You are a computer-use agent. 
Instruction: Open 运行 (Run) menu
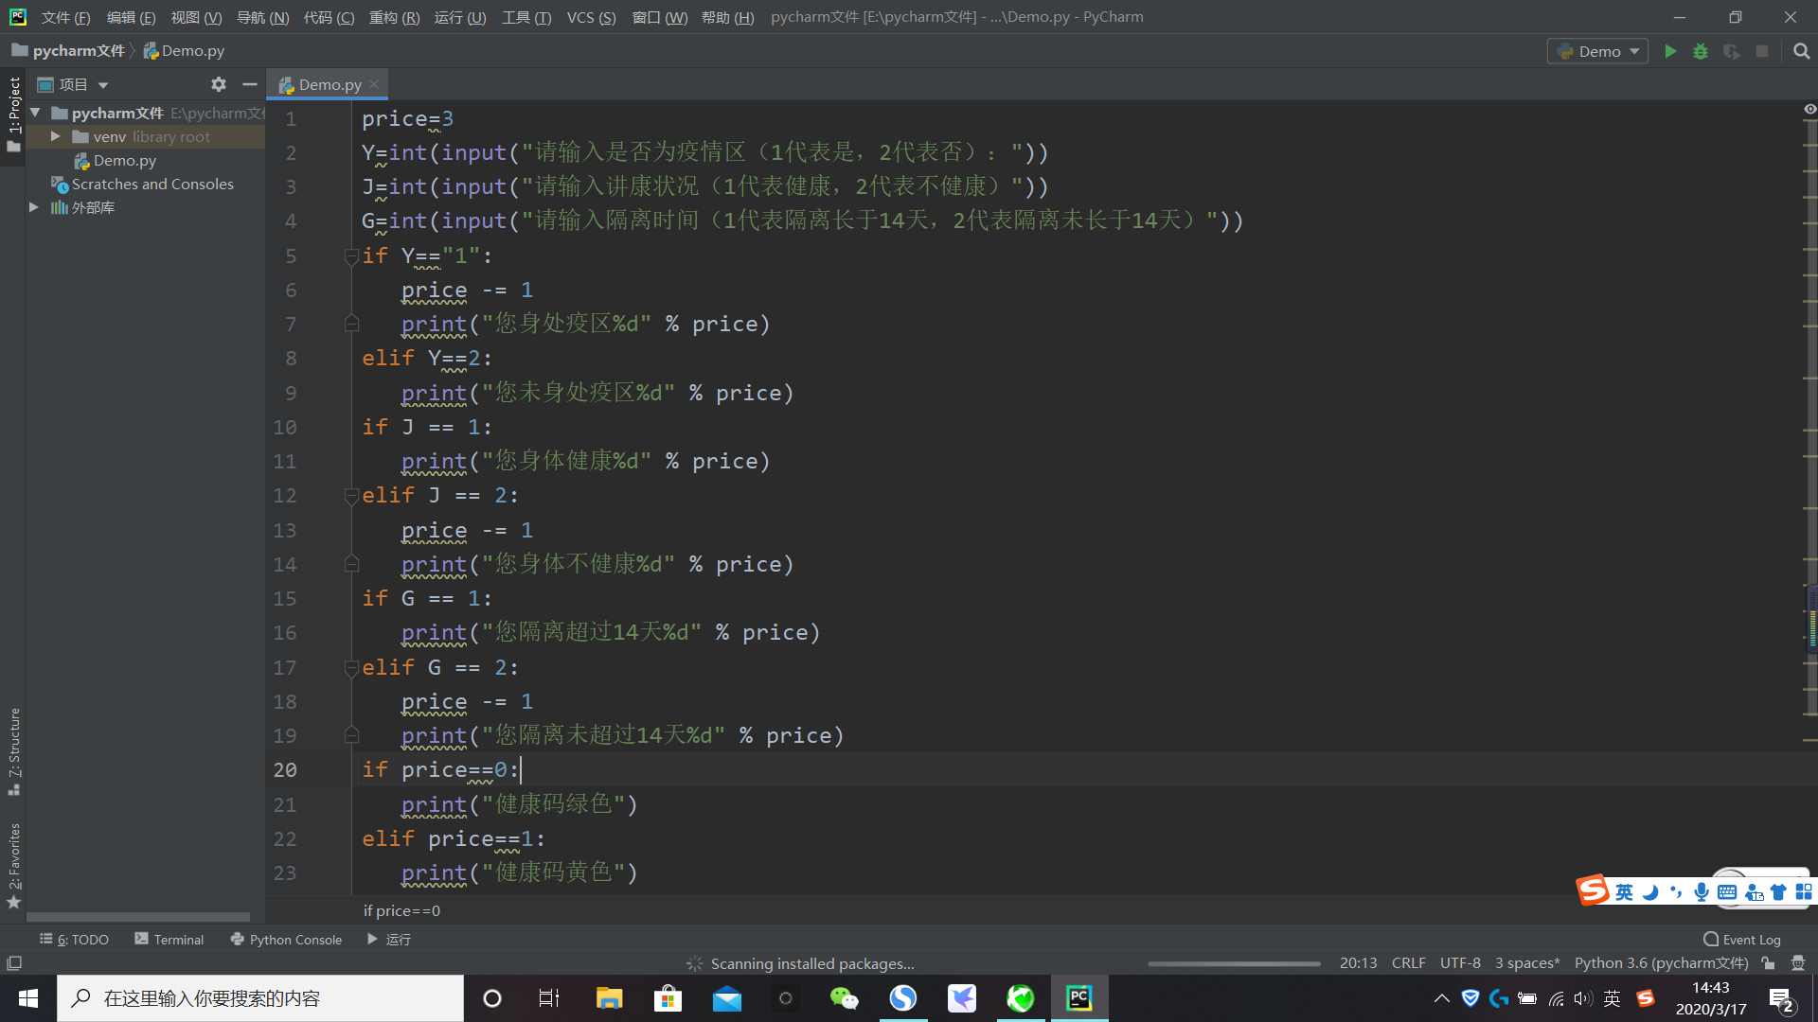click(460, 17)
